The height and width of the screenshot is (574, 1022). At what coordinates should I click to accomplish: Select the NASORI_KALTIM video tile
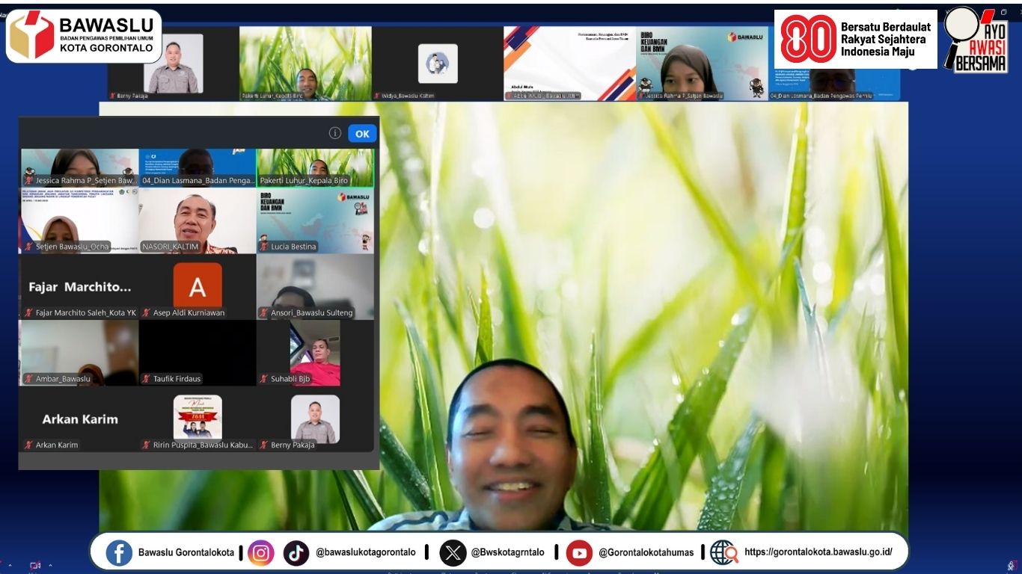[x=198, y=220]
